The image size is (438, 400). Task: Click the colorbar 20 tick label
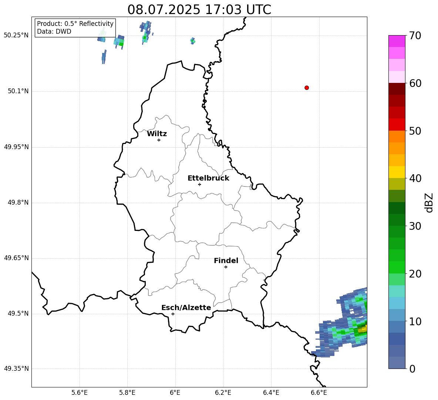[x=415, y=274]
